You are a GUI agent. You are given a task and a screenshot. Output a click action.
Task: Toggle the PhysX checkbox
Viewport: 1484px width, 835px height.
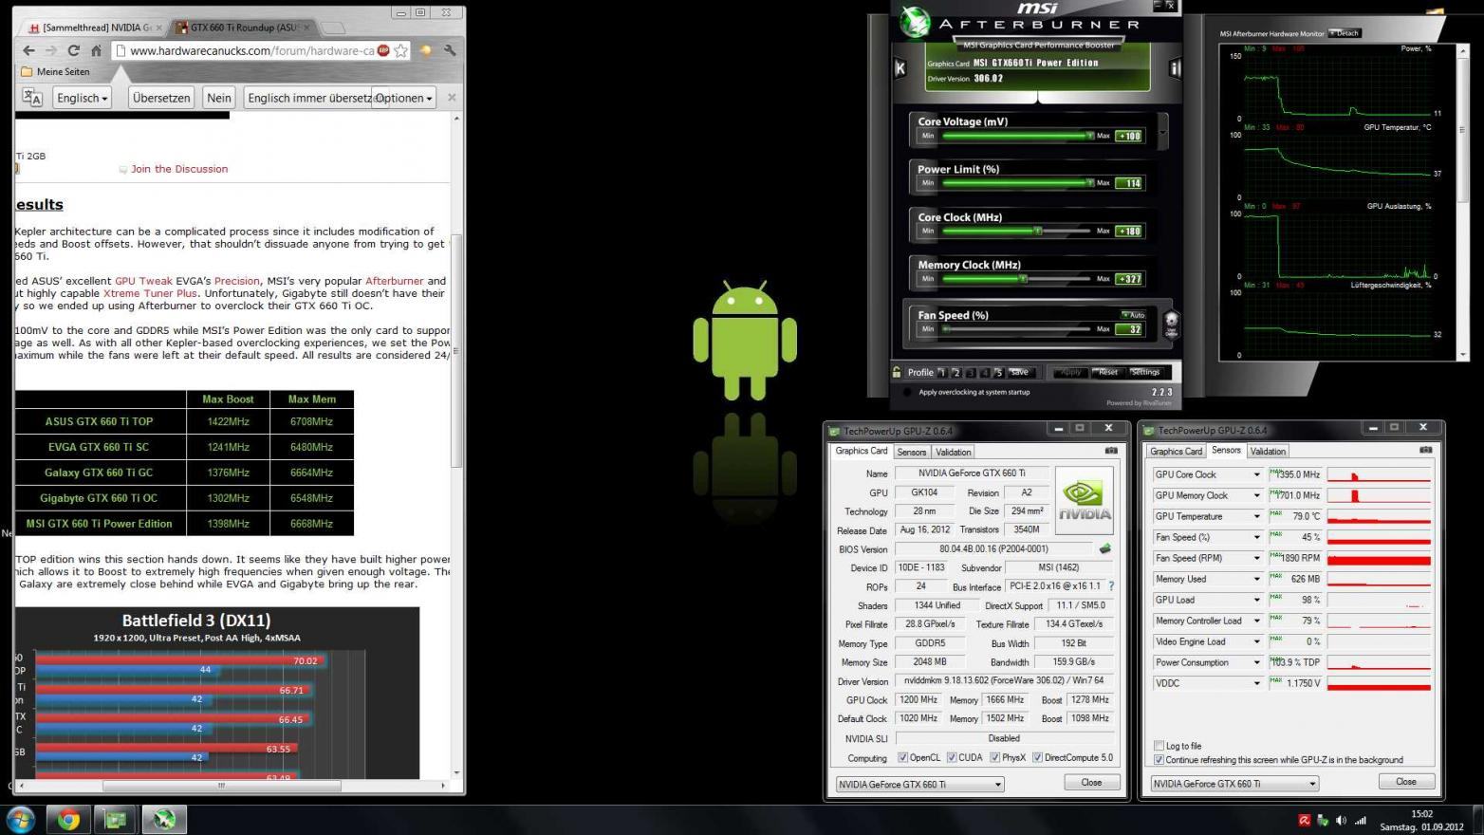click(994, 758)
